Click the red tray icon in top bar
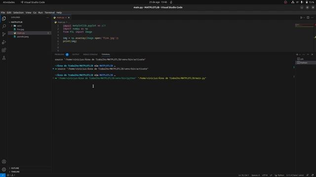Viewport: 316px width, 177px height. point(285,2)
